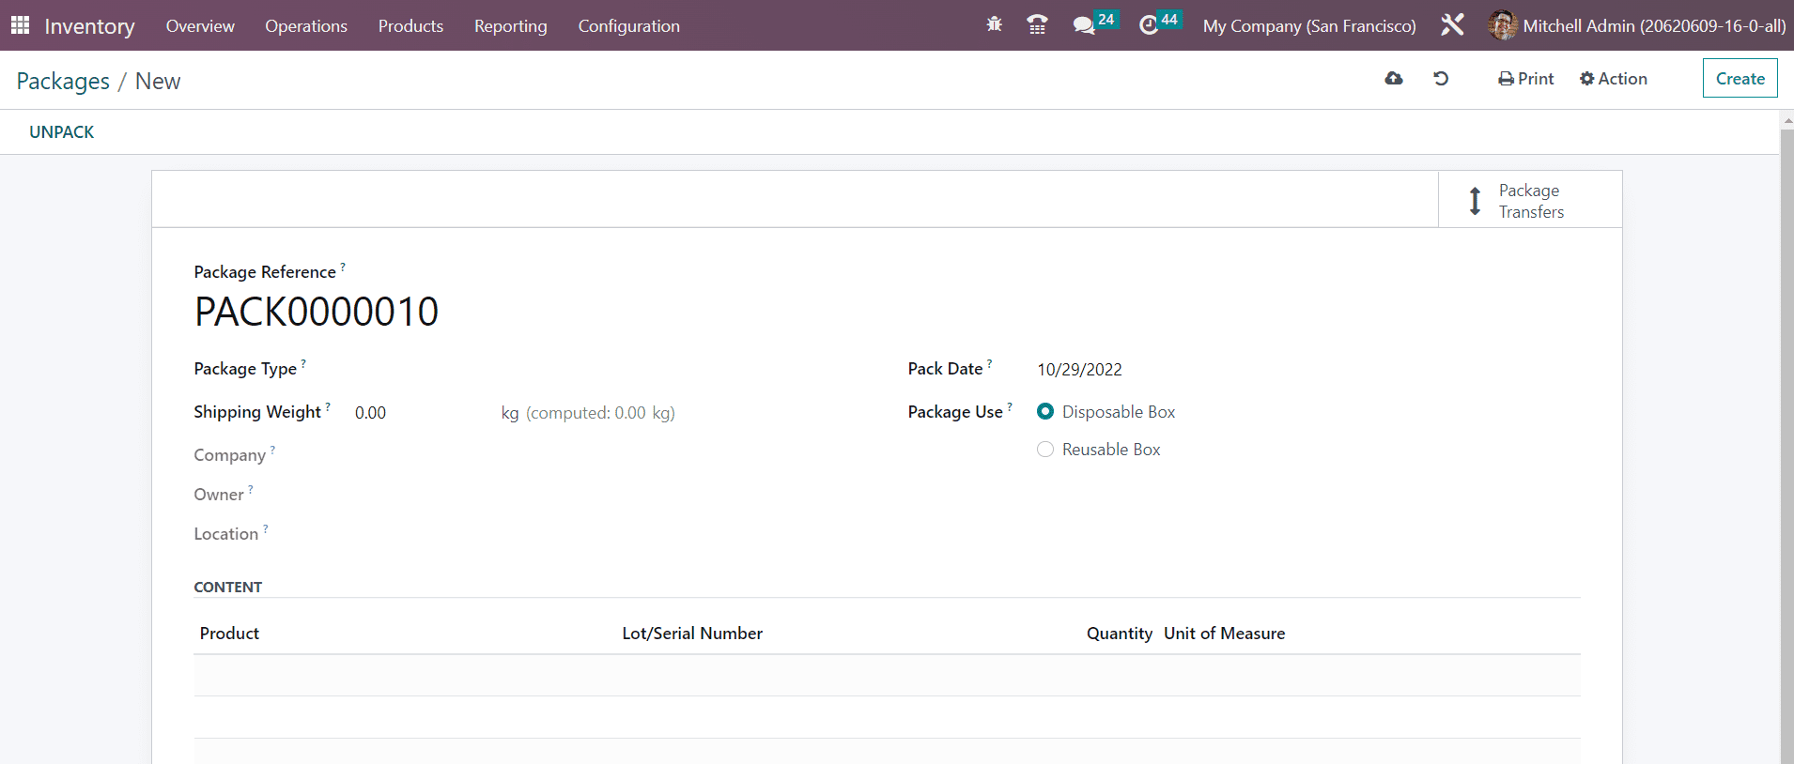1794x764 pixels.
Task: Edit the Package Reference PACK0000010 field
Action: tap(317, 312)
